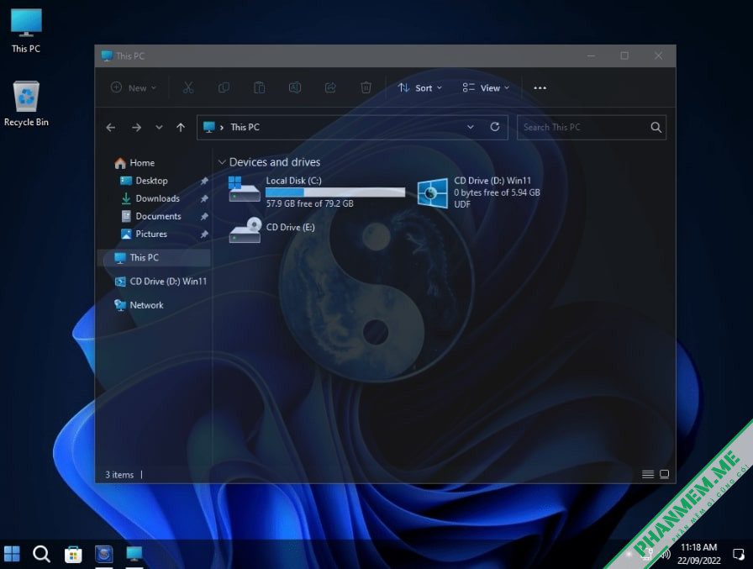The height and width of the screenshot is (569, 753).
Task: Click the Copy icon in toolbar
Action: point(224,88)
